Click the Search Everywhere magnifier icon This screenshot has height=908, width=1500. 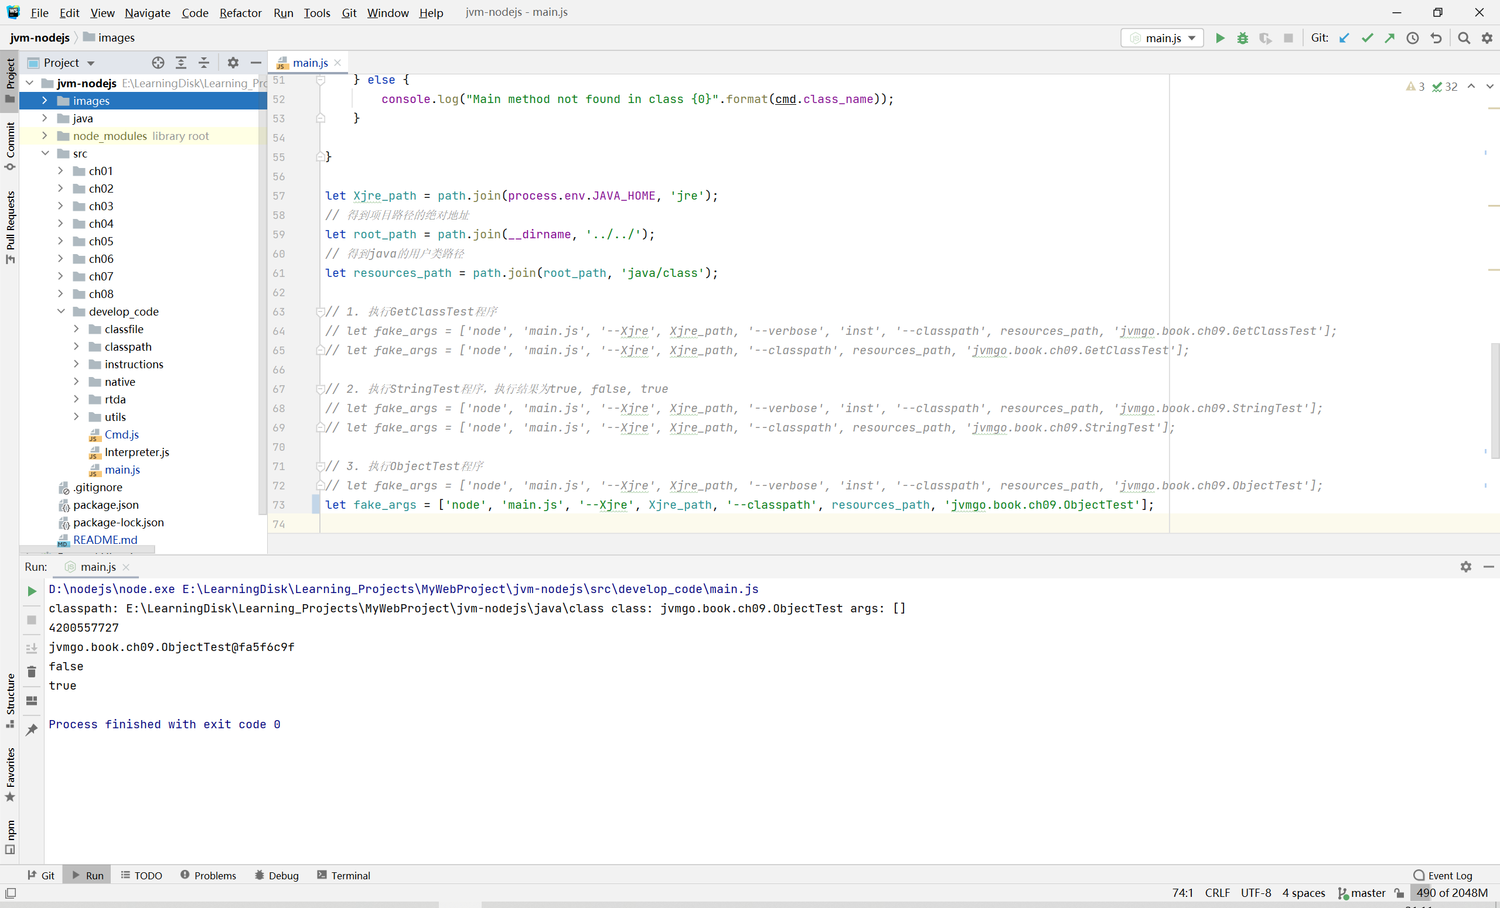pos(1464,37)
